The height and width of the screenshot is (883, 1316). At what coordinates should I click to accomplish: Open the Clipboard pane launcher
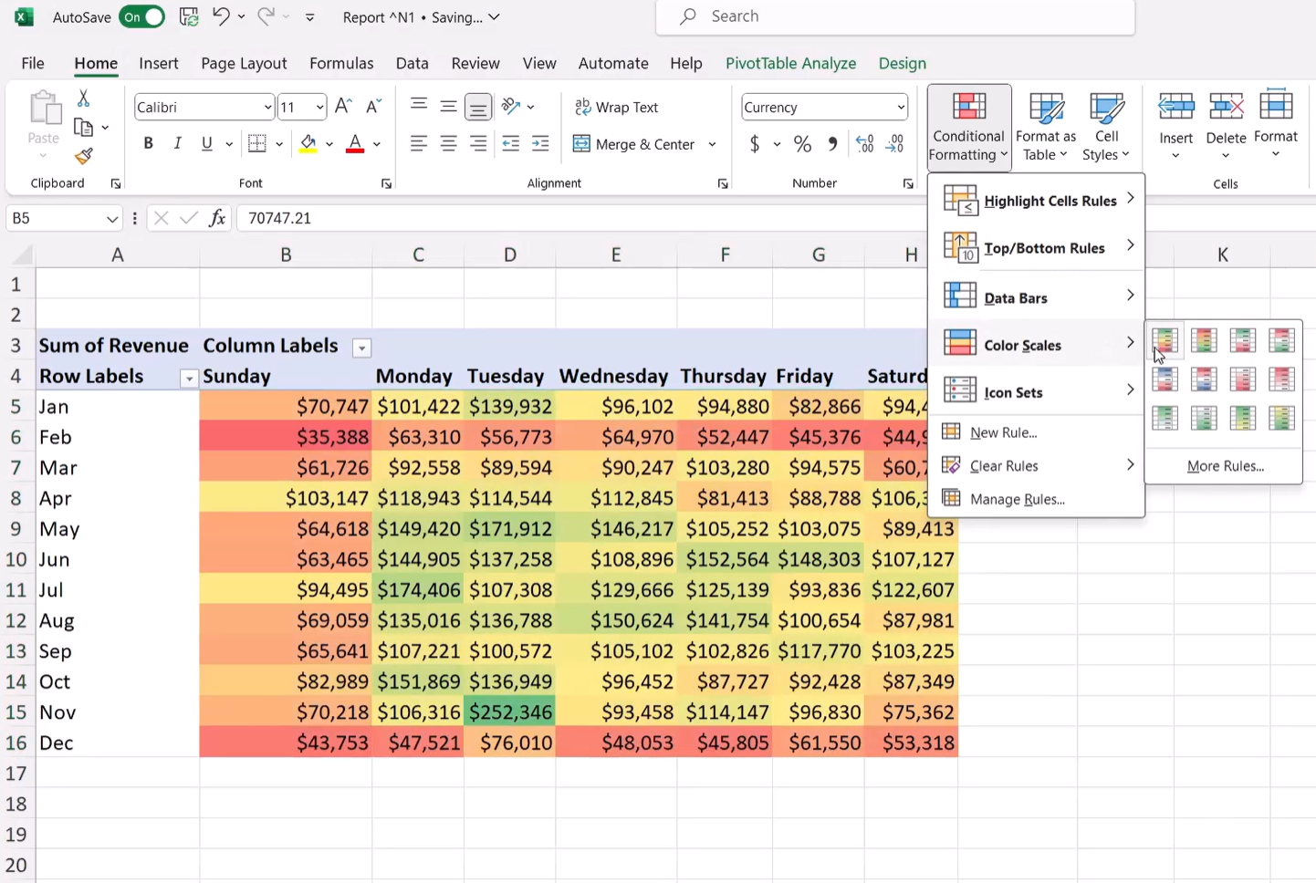pos(116,184)
